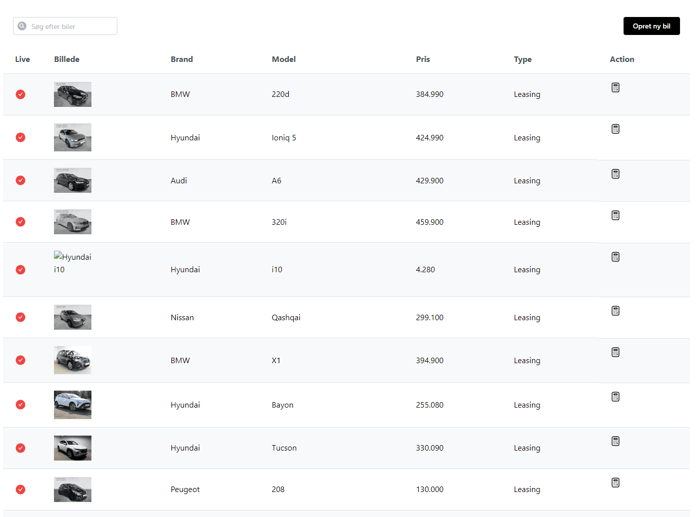Sort by the Model column header
The image size is (696, 517).
284,59
